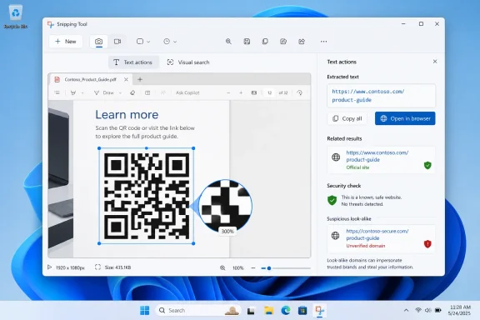Click the extracted text URL box
480x320 pixels.
pos(381,96)
